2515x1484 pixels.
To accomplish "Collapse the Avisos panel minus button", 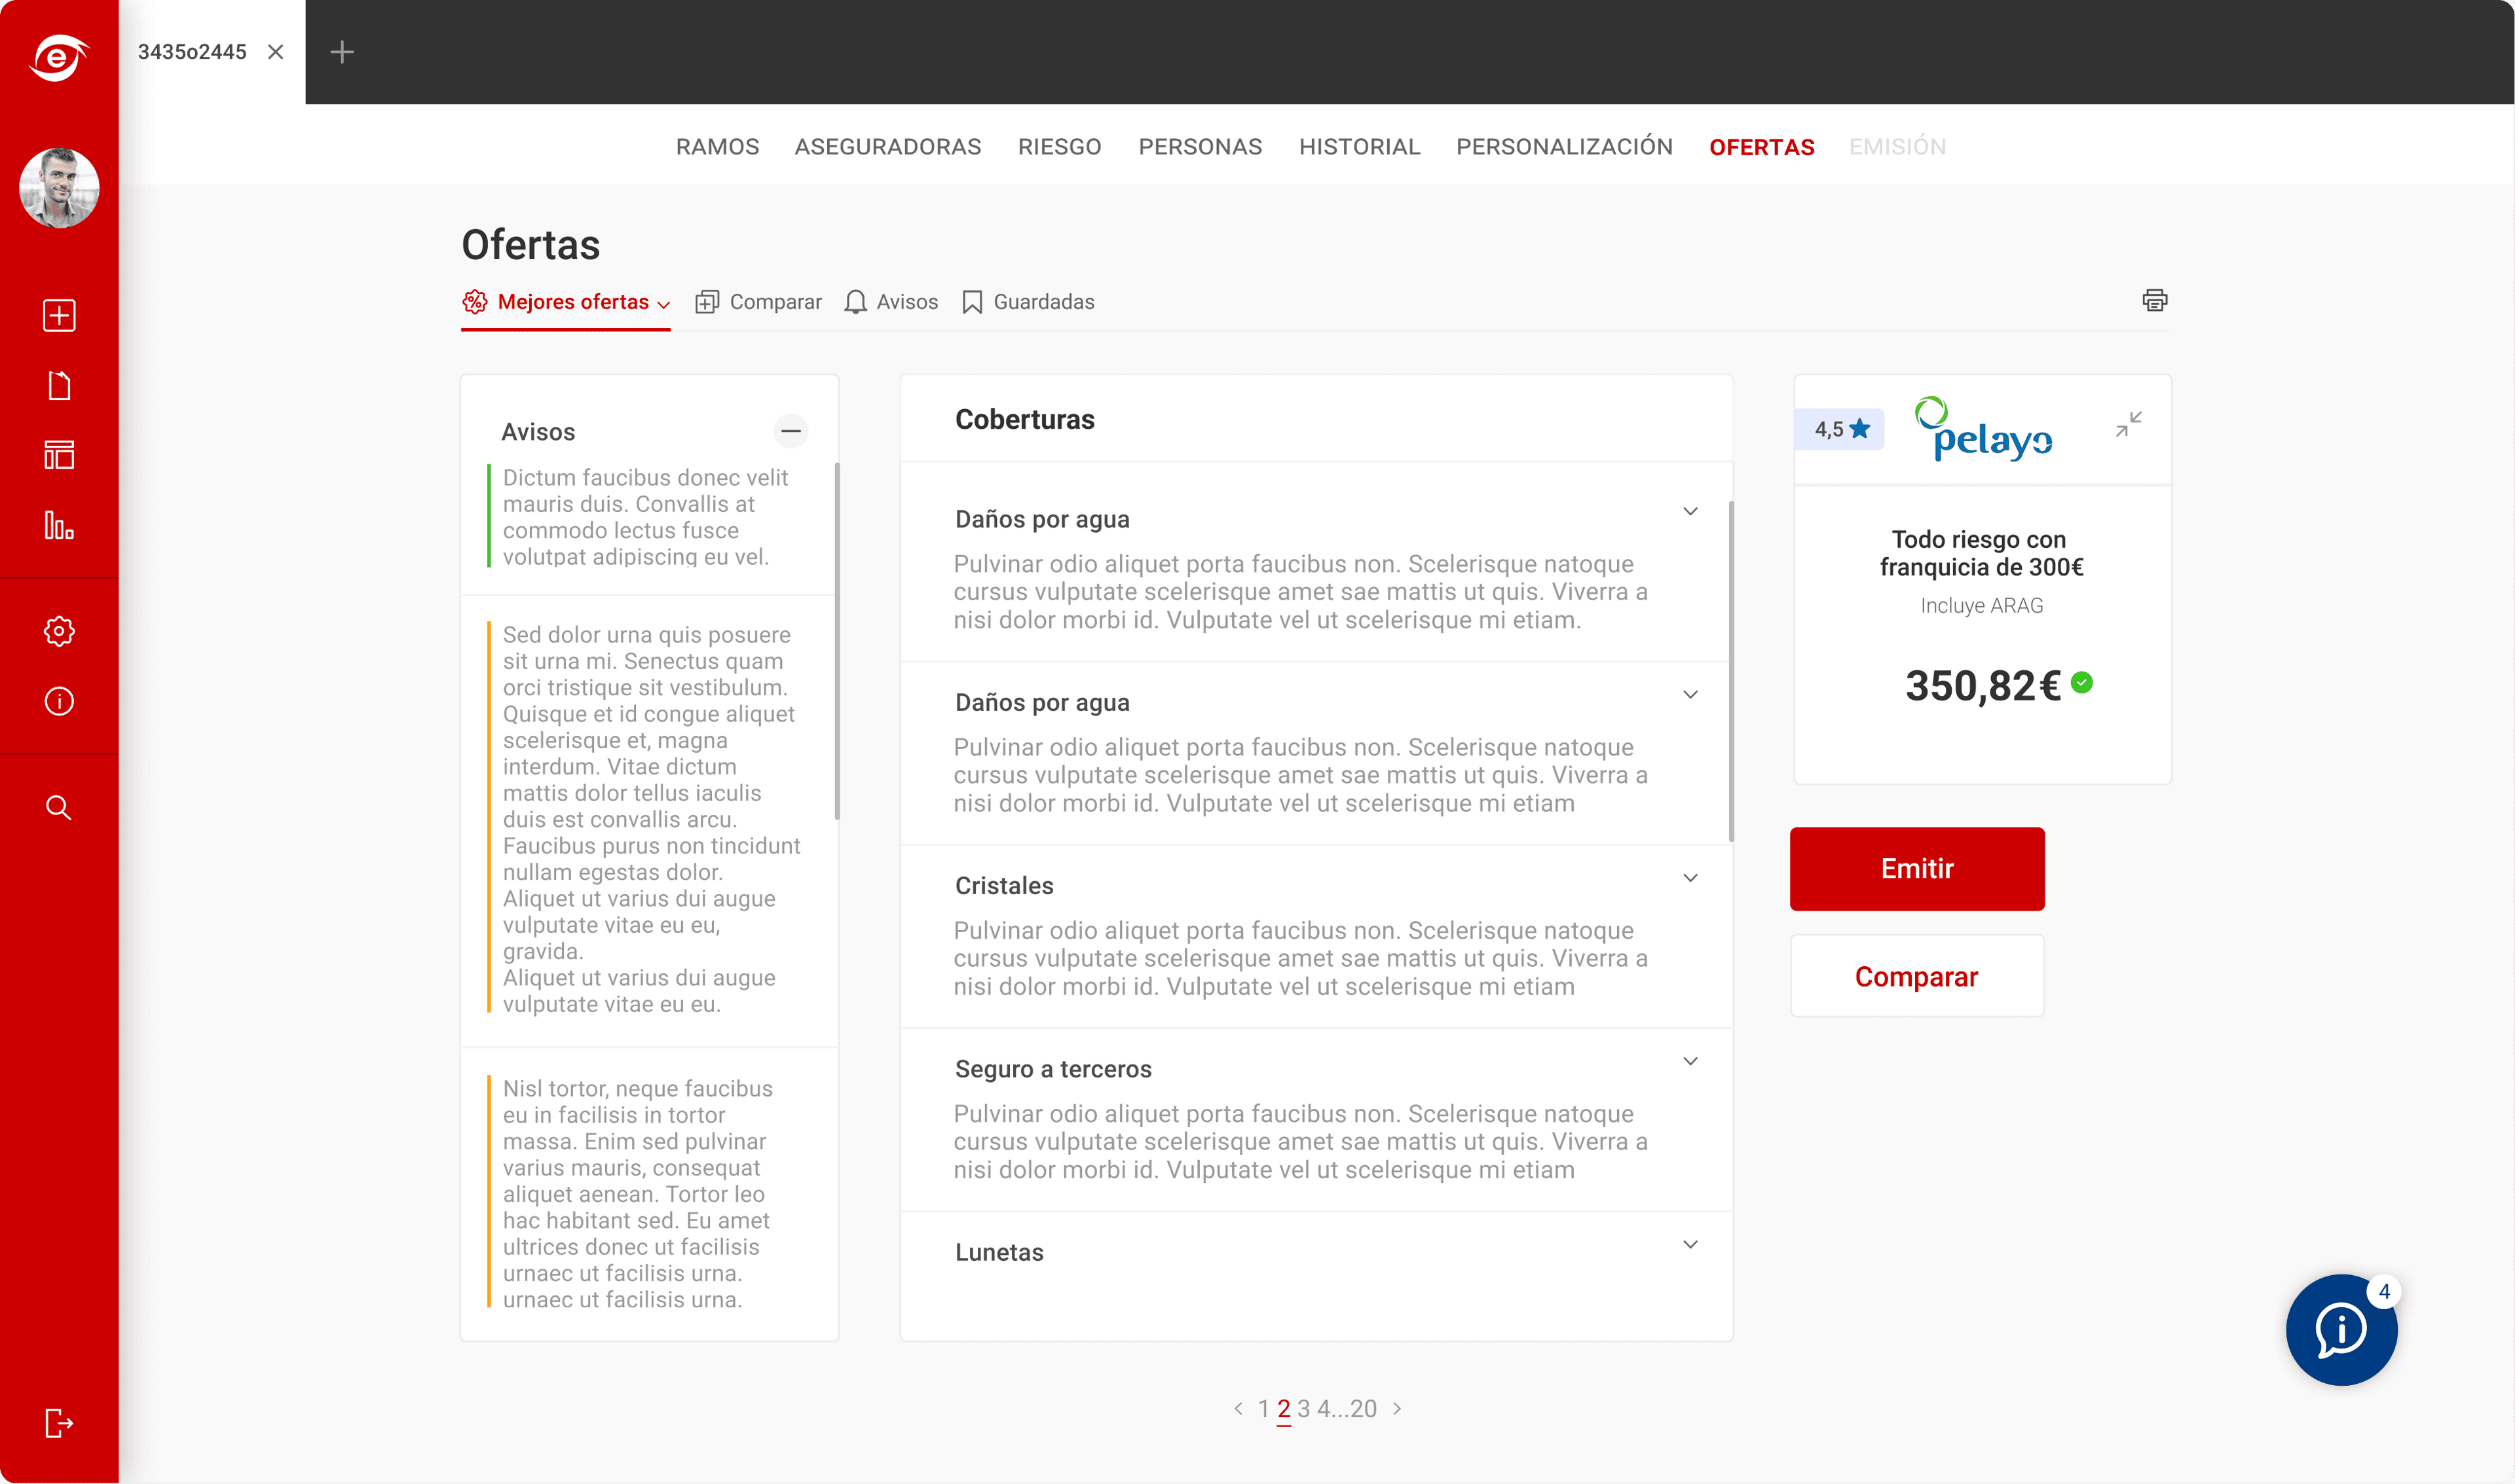I will (791, 431).
